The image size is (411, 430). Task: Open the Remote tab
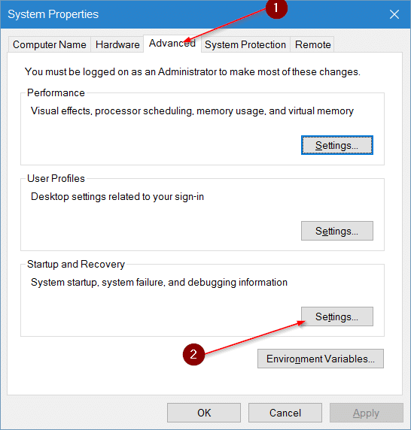pyautogui.click(x=312, y=44)
